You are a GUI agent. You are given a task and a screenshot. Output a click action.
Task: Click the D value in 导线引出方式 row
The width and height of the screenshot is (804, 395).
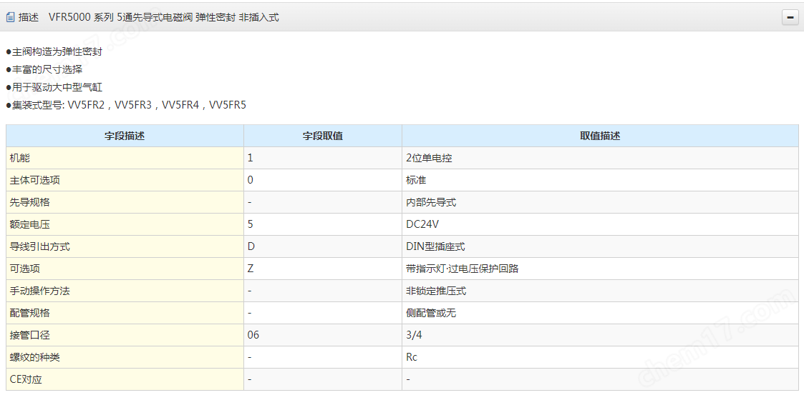322,246
